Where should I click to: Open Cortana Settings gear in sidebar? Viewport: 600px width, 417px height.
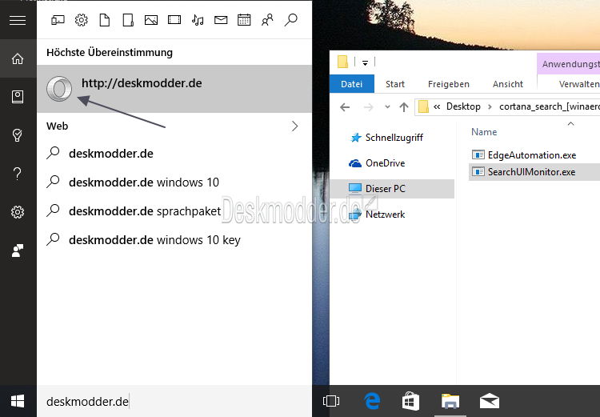18,212
